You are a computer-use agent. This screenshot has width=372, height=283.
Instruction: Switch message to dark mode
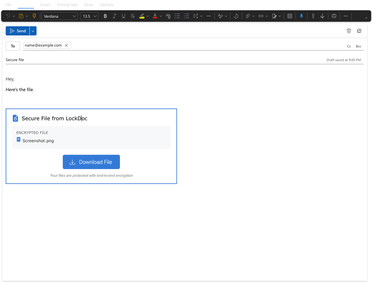tap(236, 16)
